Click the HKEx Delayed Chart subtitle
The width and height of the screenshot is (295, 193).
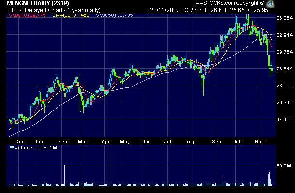click(47, 9)
